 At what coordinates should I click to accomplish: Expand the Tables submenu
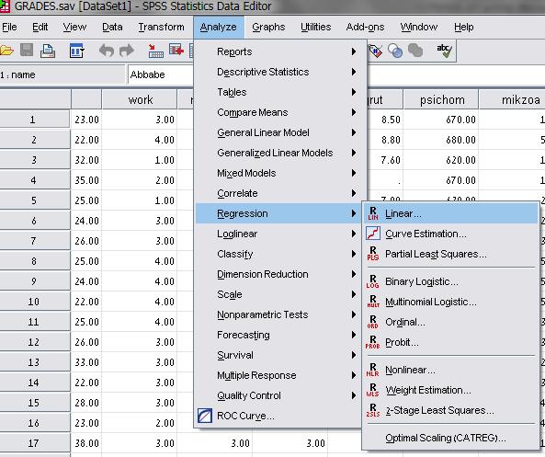point(280,92)
